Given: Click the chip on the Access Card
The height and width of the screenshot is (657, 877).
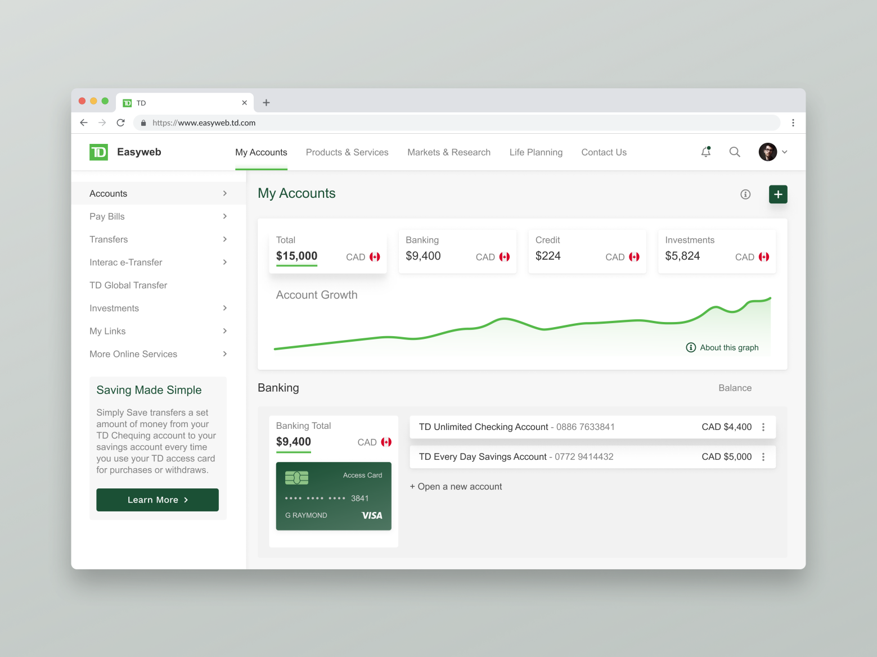Looking at the screenshot, I should [296, 478].
